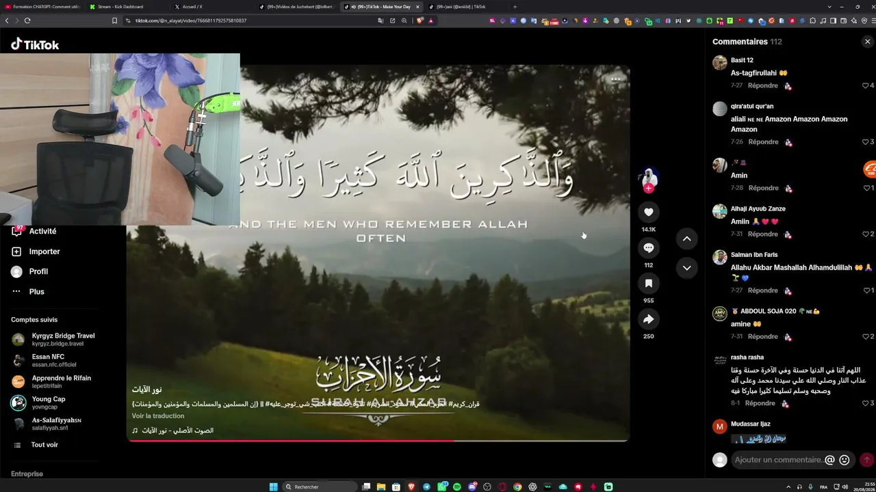The height and width of the screenshot is (492, 876).
Task: Open File Explorer from the taskbar
Action: [381, 487]
